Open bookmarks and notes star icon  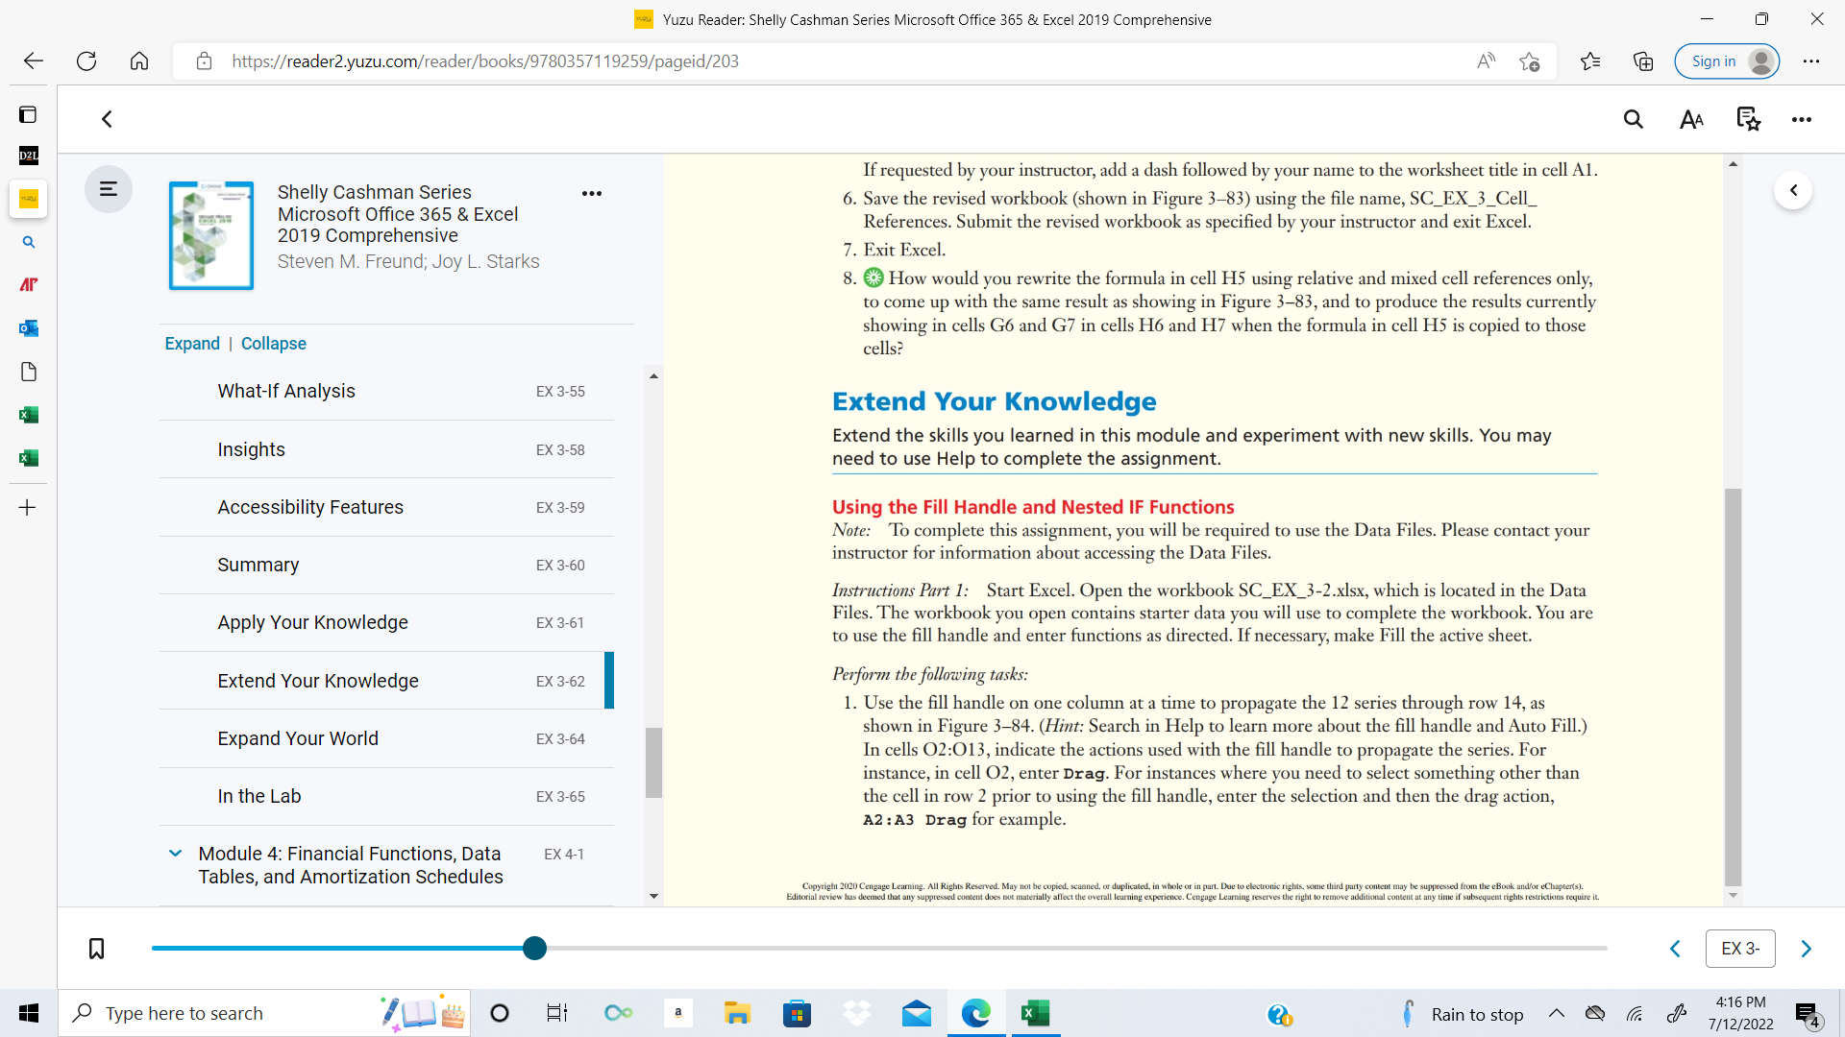[1748, 119]
